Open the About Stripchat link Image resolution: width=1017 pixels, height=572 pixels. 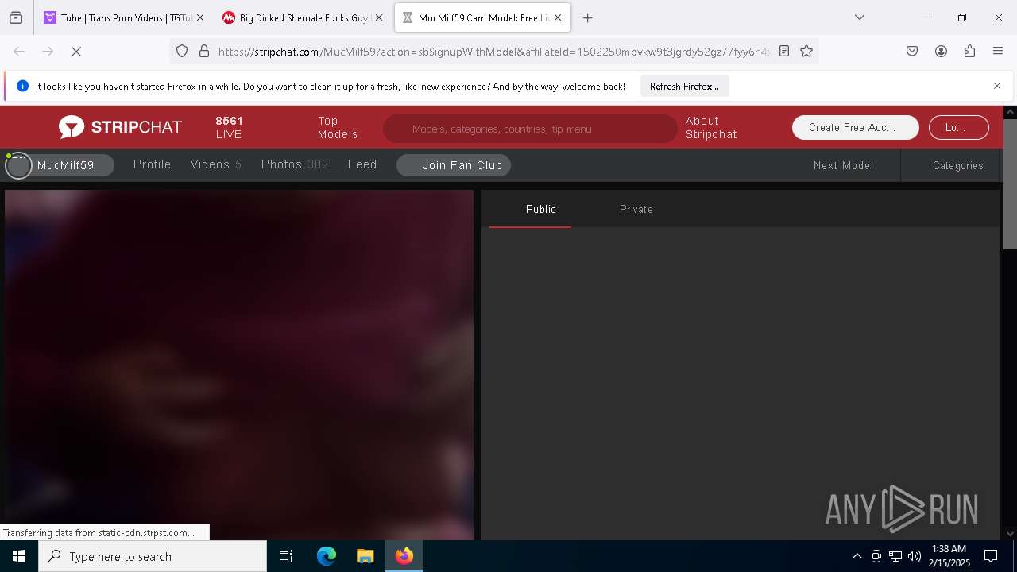click(x=711, y=127)
